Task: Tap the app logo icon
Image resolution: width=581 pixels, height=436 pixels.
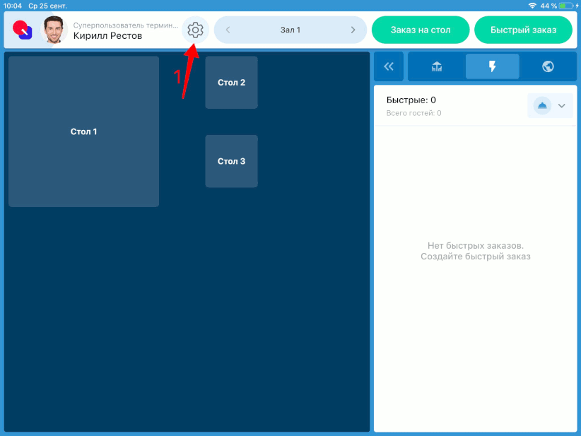Action: coord(22,30)
